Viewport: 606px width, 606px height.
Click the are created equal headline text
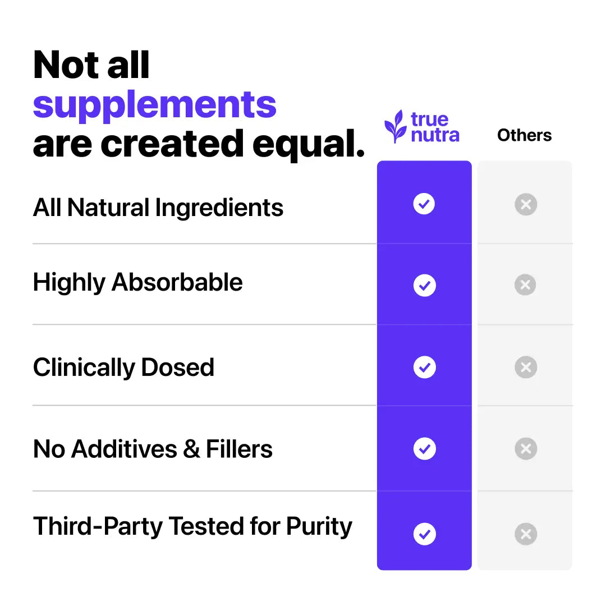click(199, 145)
